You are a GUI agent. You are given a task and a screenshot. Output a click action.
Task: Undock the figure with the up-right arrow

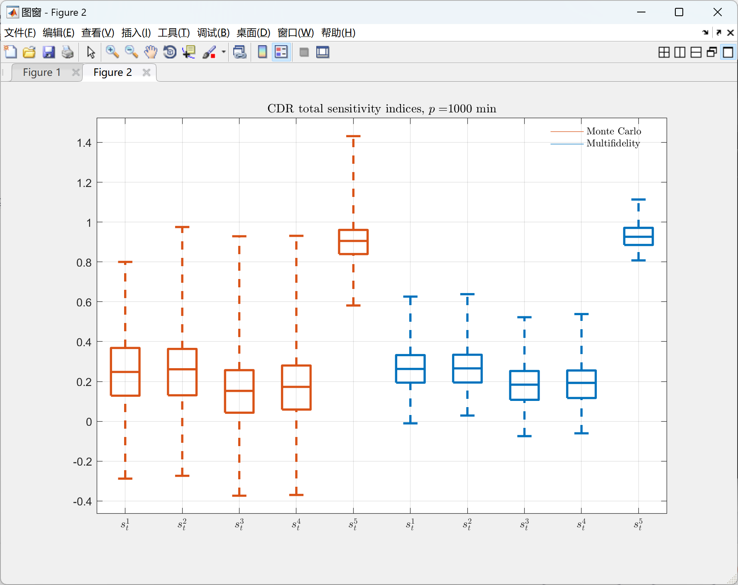pos(719,32)
